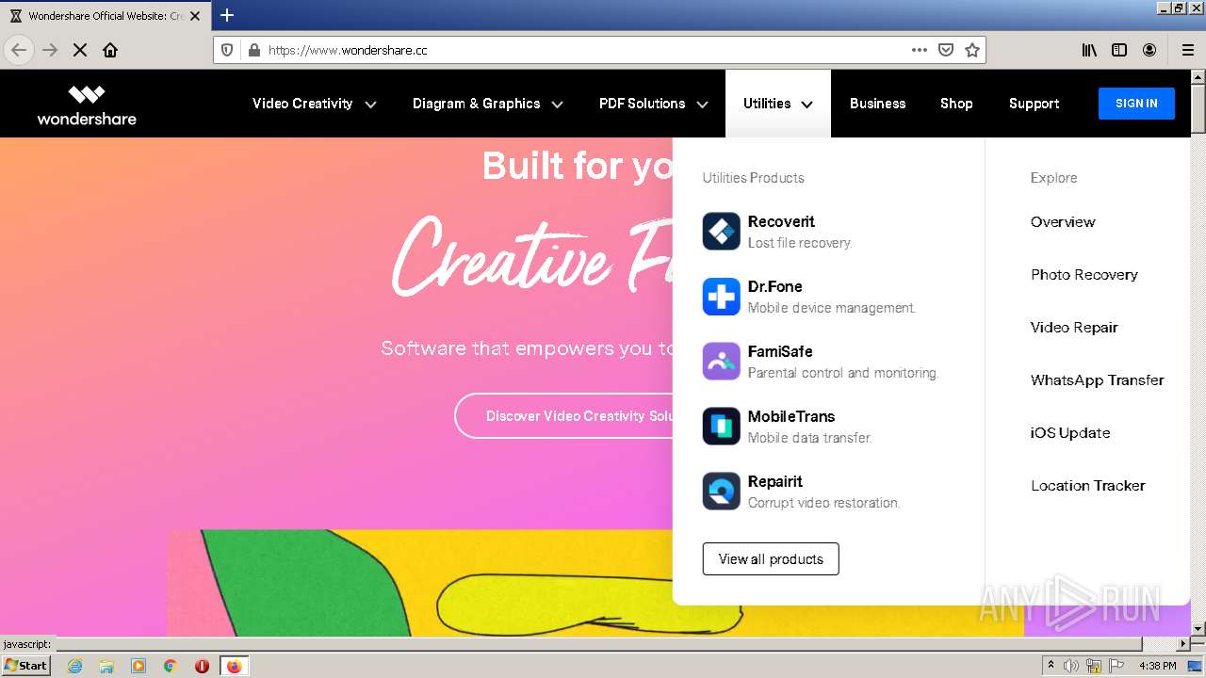Click 'Corrupt video restoration.' description

tap(824, 503)
